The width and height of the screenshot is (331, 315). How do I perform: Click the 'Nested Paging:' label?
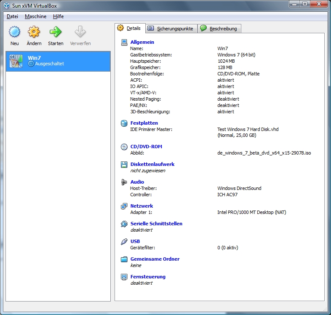click(145, 99)
